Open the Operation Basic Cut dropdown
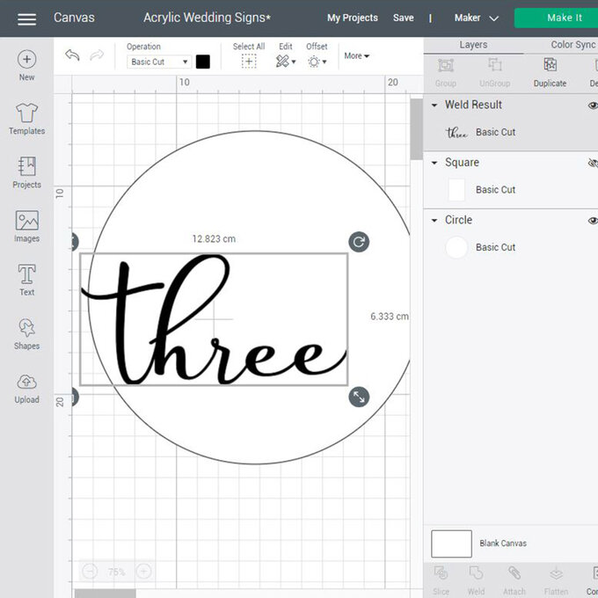 point(158,62)
